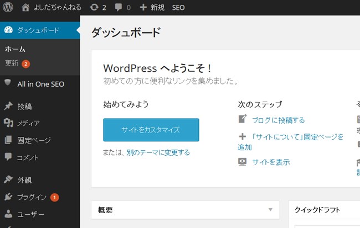
Task: Click the サイトを表示 link
Action: [x=271, y=162]
